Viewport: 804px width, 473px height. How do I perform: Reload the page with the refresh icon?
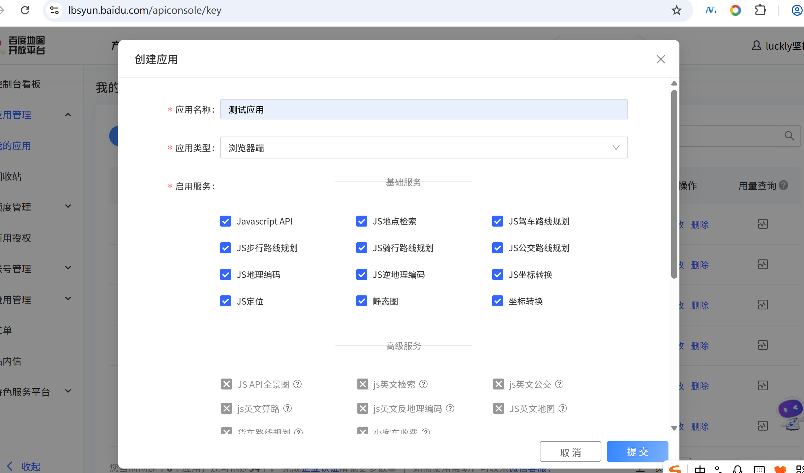[x=25, y=10]
